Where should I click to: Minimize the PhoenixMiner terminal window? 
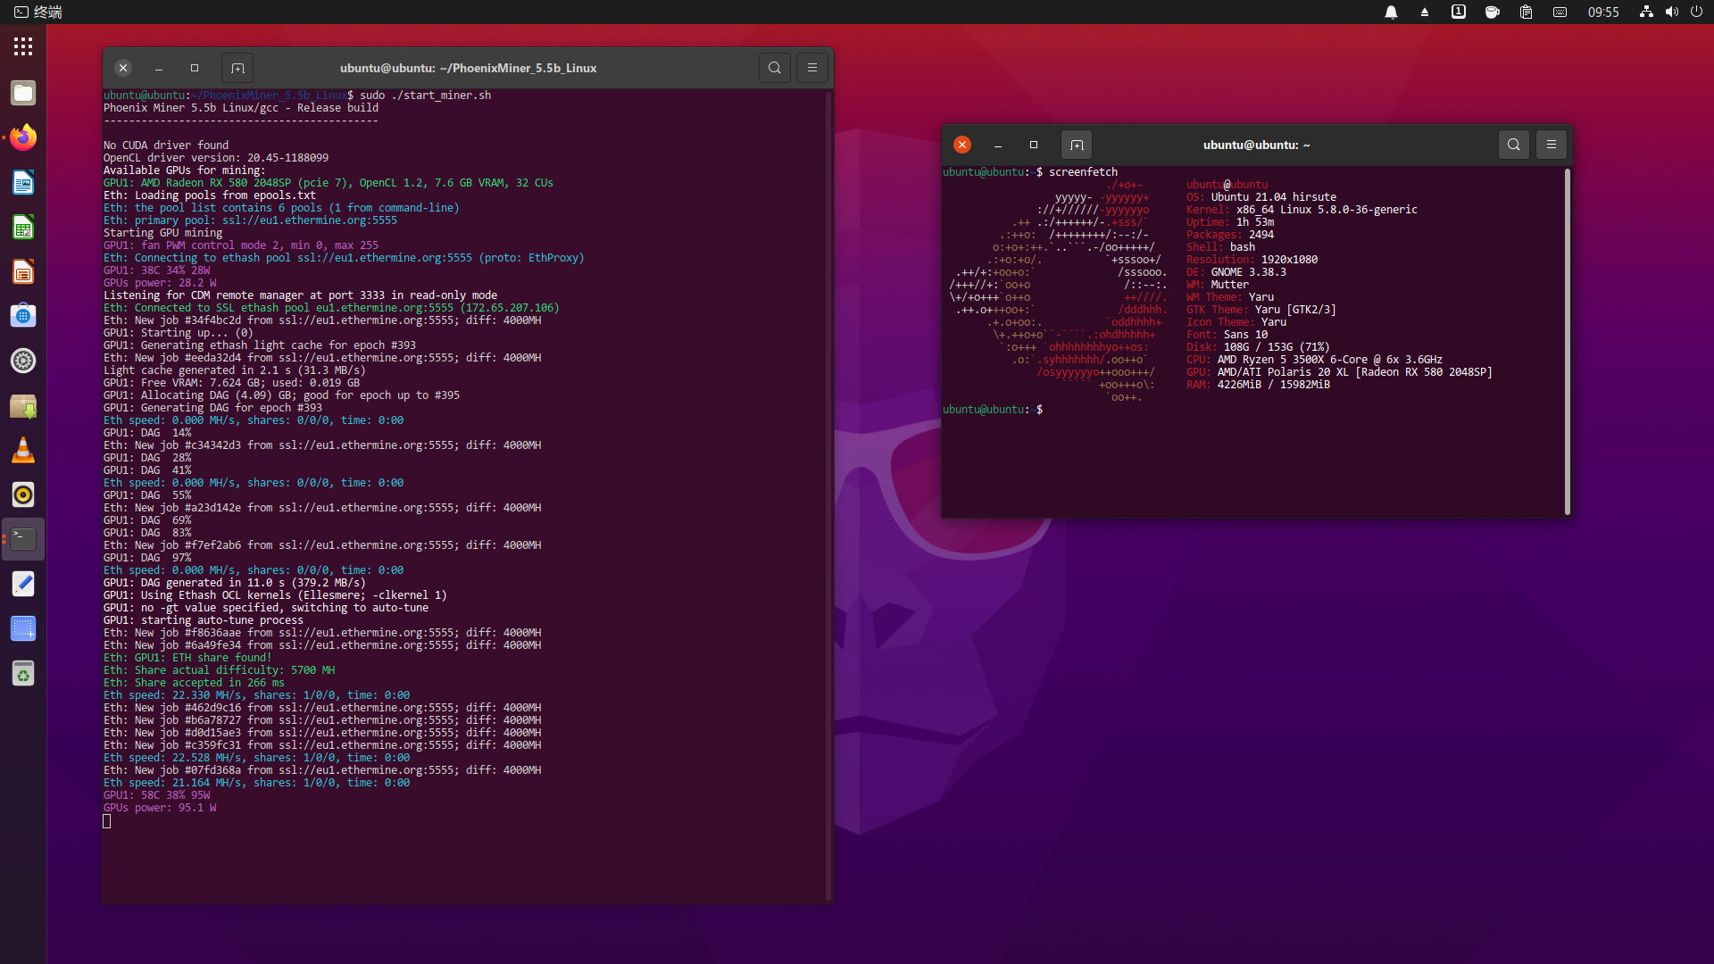[x=159, y=68]
